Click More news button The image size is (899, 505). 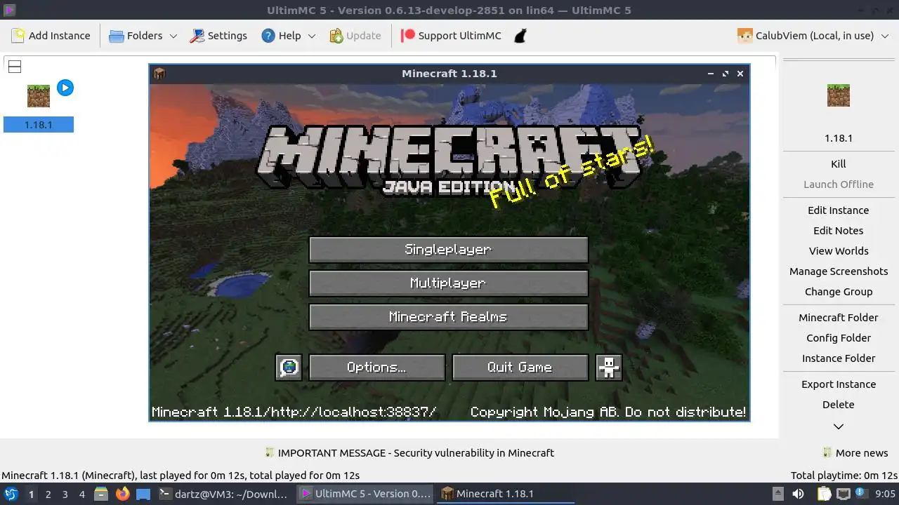(855, 453)
